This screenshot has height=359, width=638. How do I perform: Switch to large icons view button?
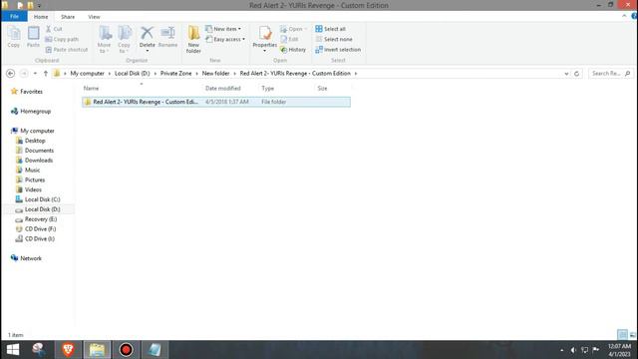[633, 335]
